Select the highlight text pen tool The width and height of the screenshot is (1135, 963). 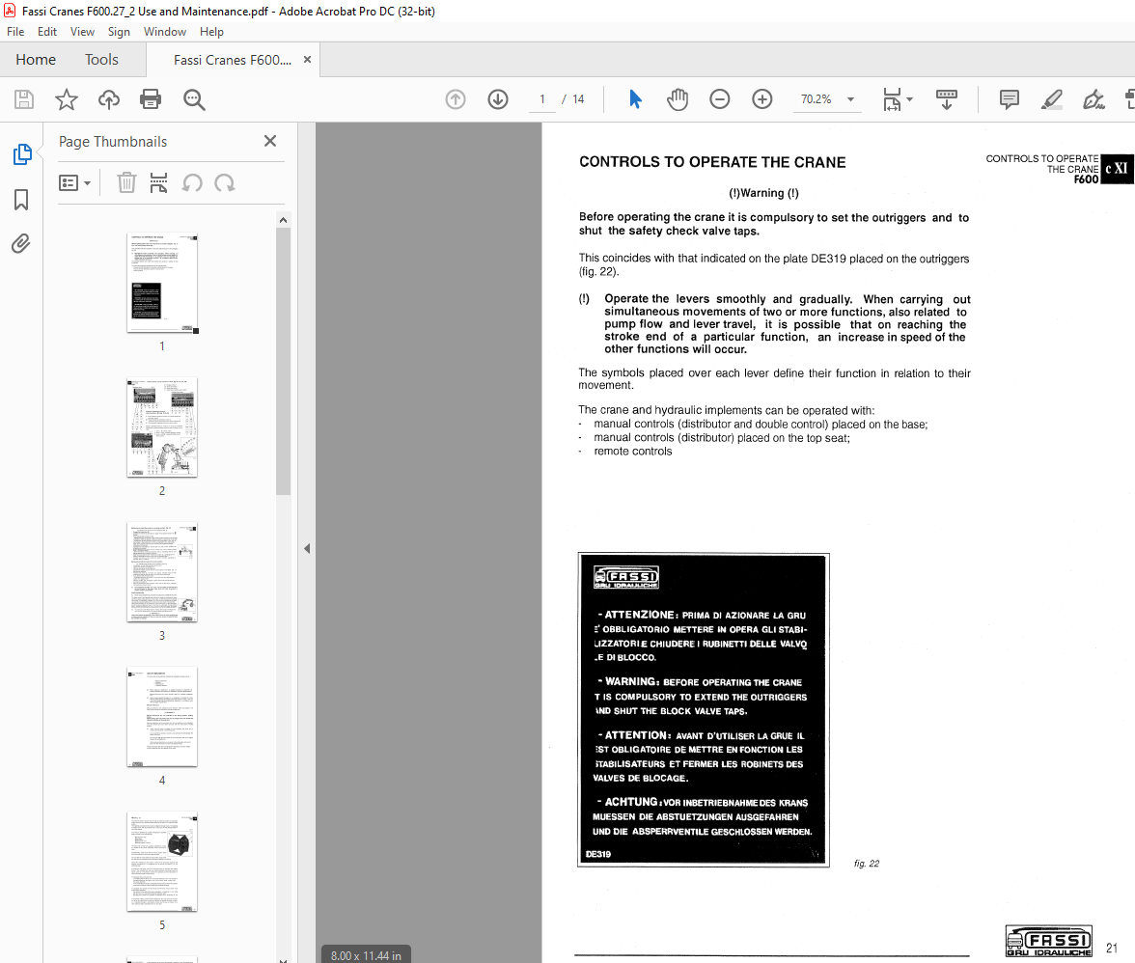(x=1052, y=99)
